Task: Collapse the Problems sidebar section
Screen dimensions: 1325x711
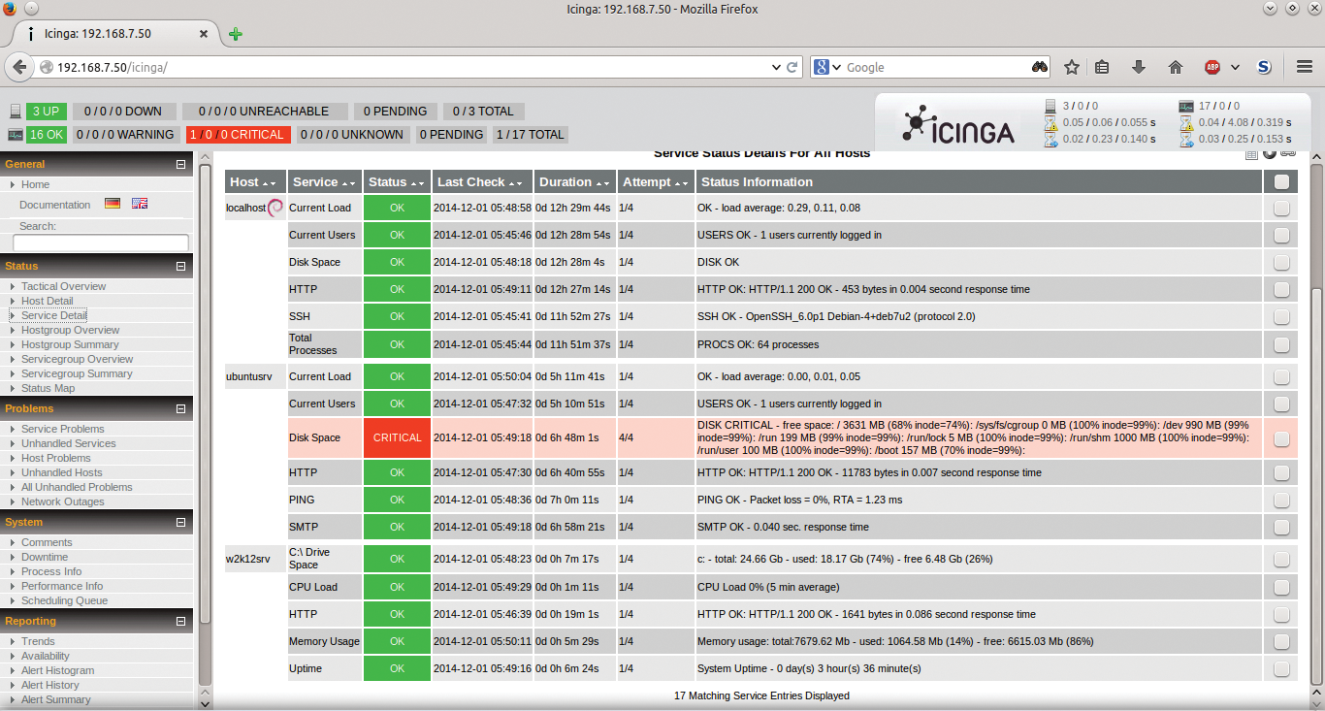Action: pyautogui.click(x=178, y=408)
